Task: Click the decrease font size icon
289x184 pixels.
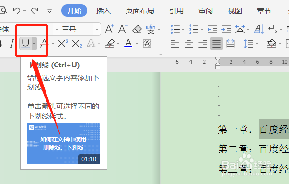Action: pos(123,29)
